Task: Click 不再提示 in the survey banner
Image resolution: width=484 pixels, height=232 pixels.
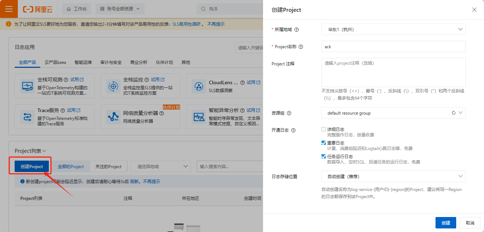Action: 216,24
